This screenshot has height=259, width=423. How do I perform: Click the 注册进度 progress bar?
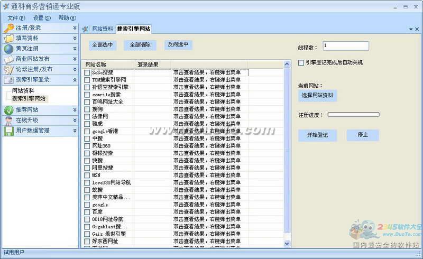tap(353, 115)
